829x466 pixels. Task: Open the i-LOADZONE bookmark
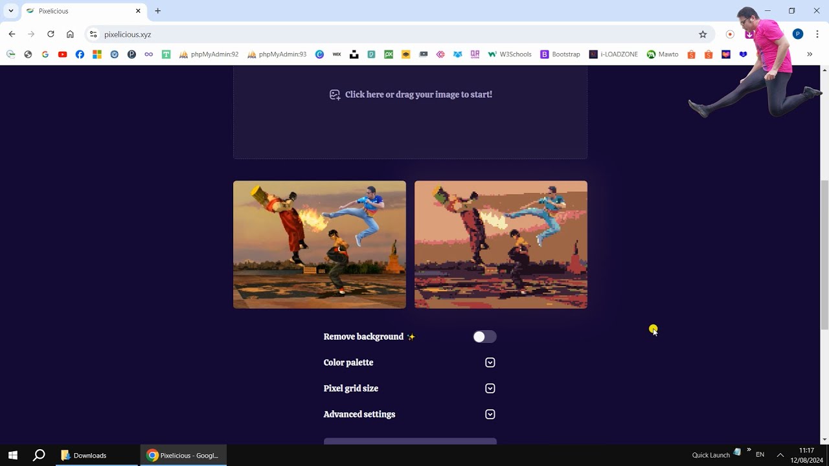coord(613,54)
